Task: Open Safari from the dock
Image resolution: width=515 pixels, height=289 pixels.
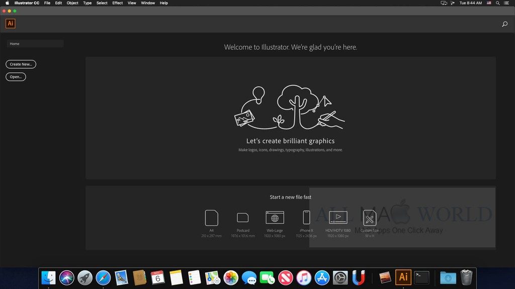Action: tap(103, 278)
